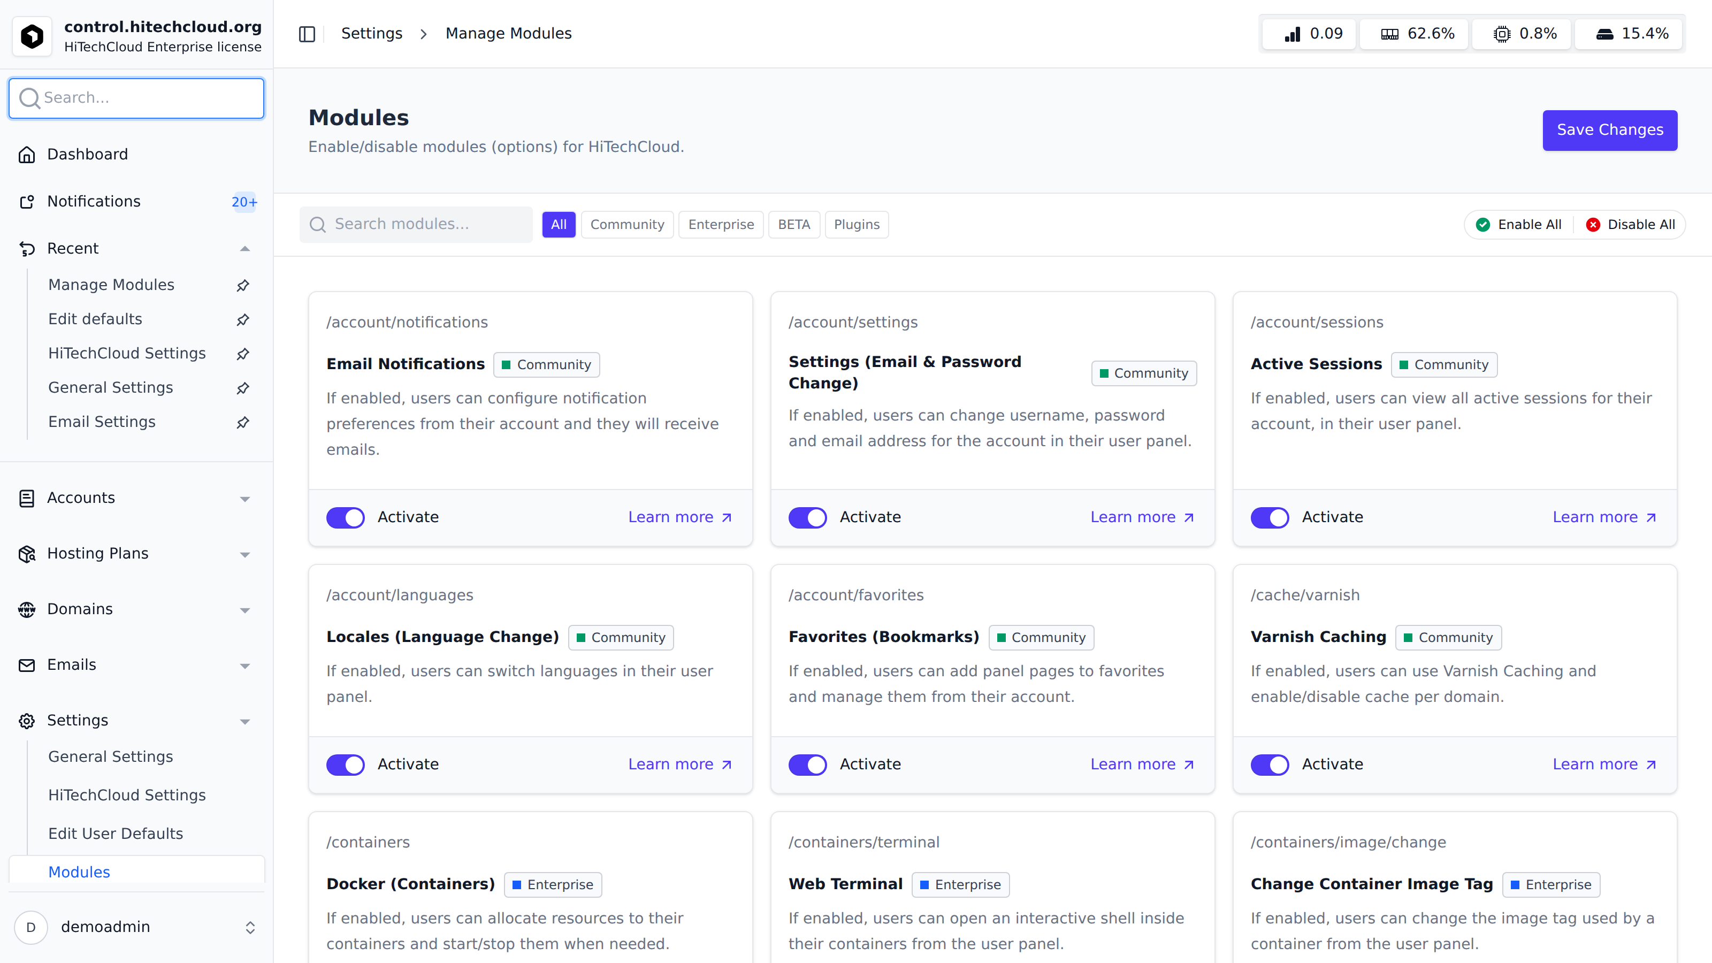Toggle Activate for Email Notifications

345,517
